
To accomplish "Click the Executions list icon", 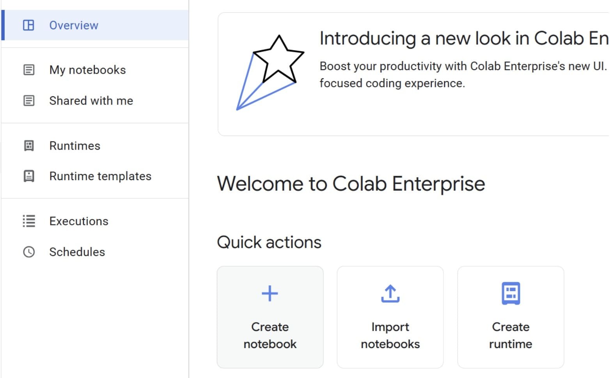I will click(29, 221).
